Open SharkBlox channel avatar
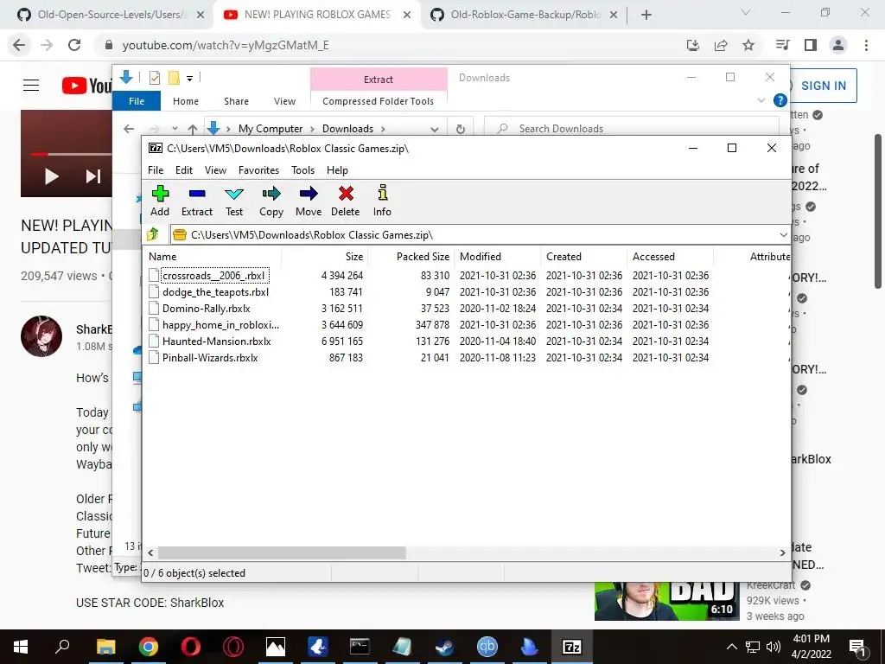This screenshot has height=664, width=885. point(41,336)
